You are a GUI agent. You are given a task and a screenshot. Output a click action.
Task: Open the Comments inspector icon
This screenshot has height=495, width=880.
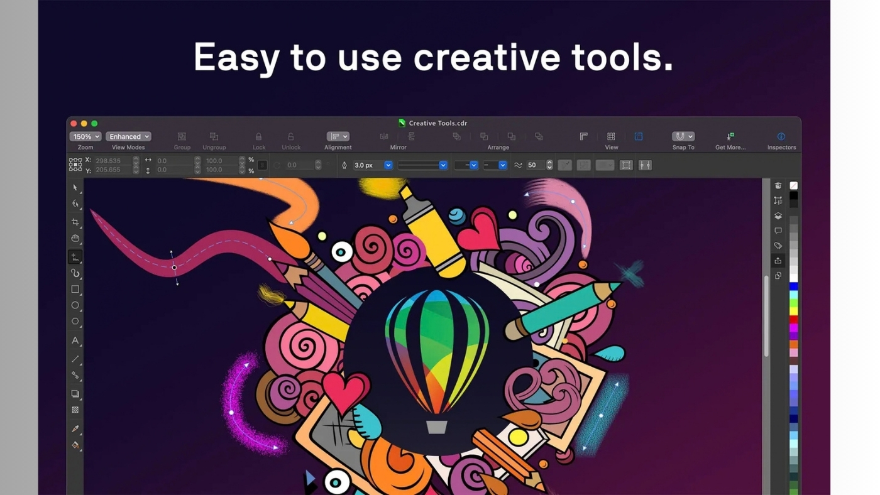[x=778, y=231]
